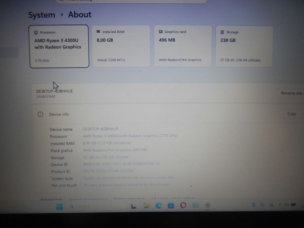Click the Product ID value ending AAOEM
304x228 pixels.
click(109, 171)
